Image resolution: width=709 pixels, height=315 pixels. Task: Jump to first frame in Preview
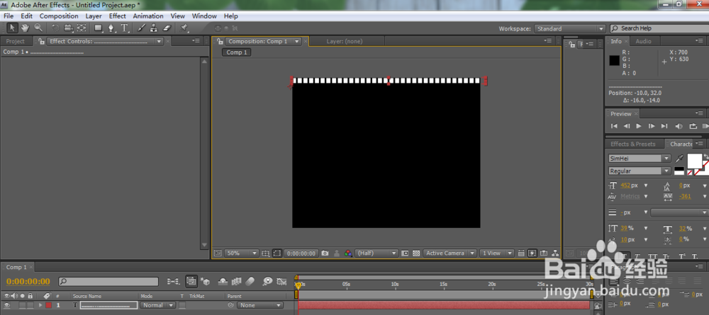pos(614,127)
